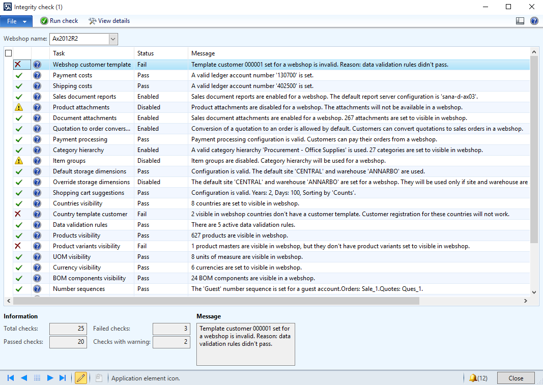Click warning icon on Product attachments row
543x385 pixels.
19,107
